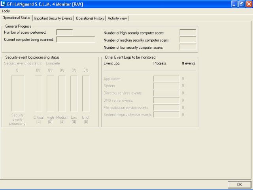Image resolution: width=253 pixels, height=190 pixels.
Task: Switch to Operational Status tab
Action: point(16,18)
